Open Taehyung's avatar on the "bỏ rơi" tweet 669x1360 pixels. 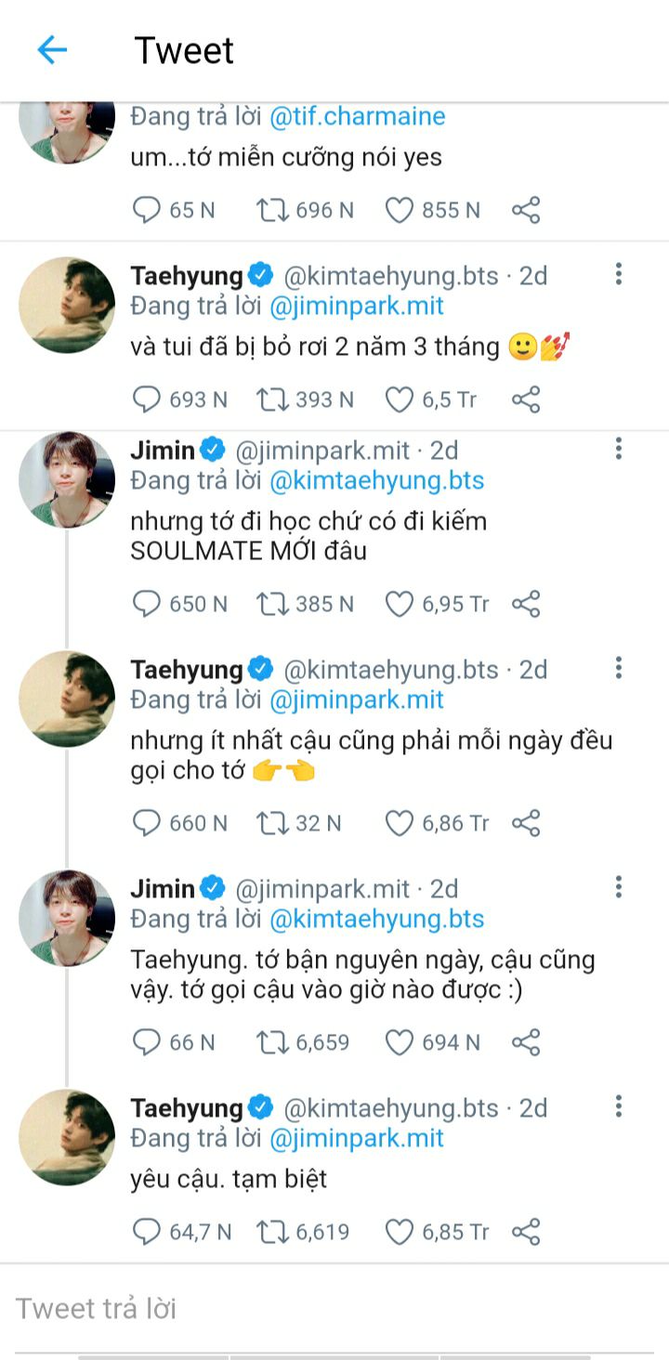[x=67, y=305]
